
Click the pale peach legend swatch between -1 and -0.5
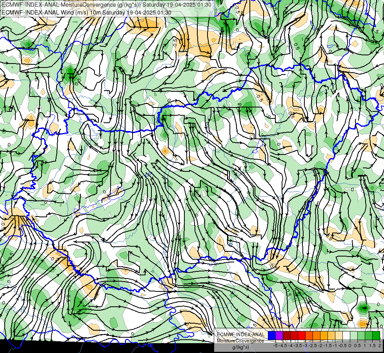click(x=339, y=335)
